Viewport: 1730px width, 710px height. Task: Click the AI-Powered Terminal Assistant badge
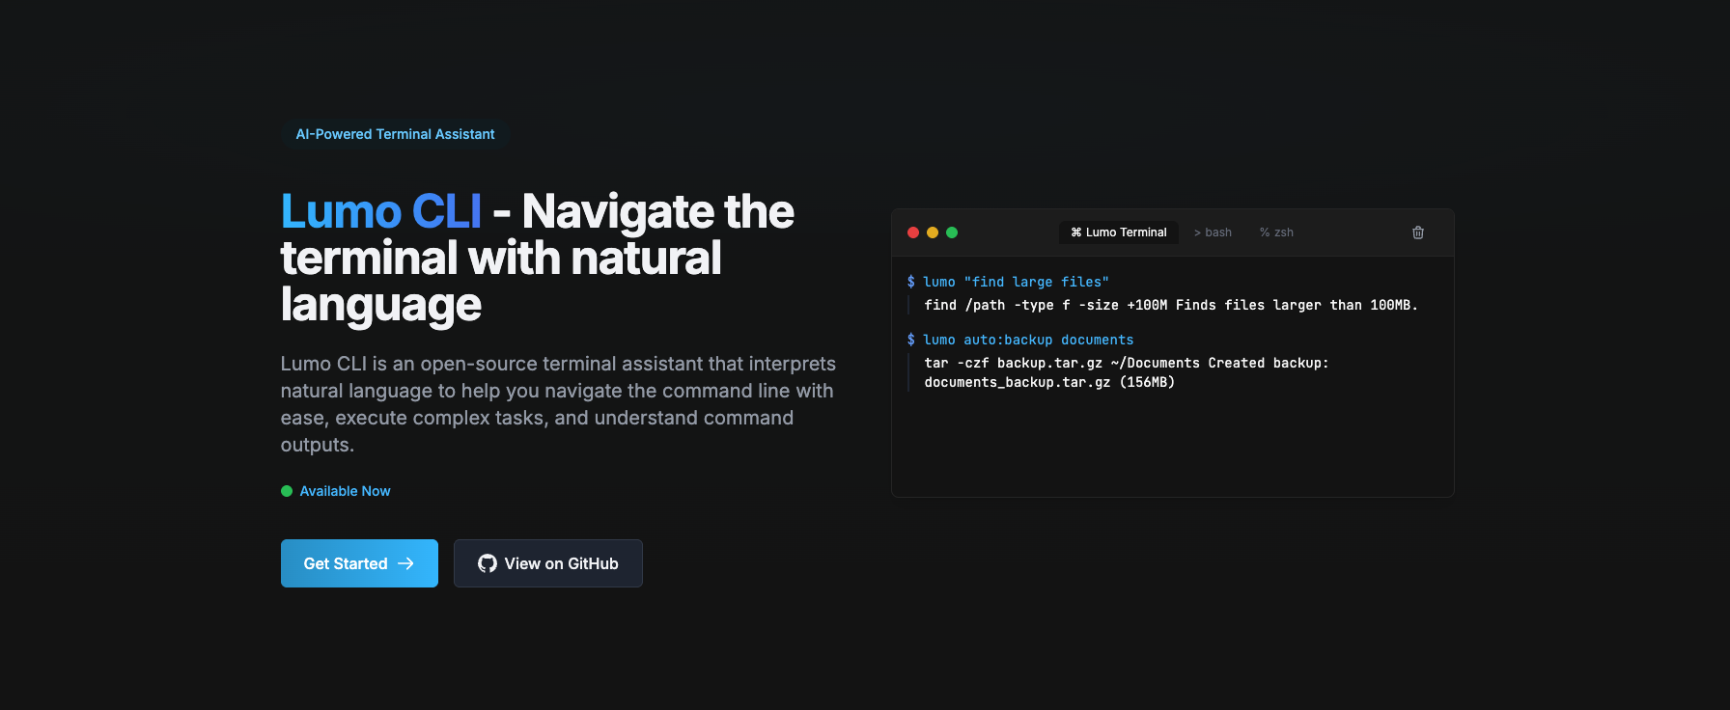pos(395,134)
